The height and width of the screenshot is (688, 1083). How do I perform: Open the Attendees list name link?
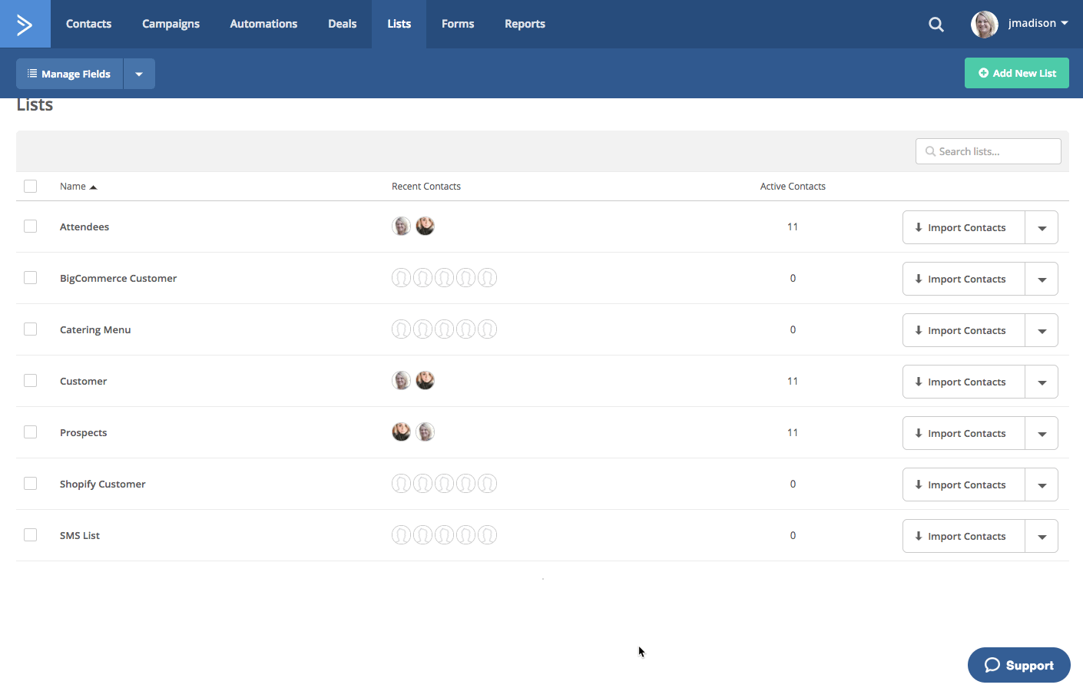pyautogui.click(x=84, y=227)
